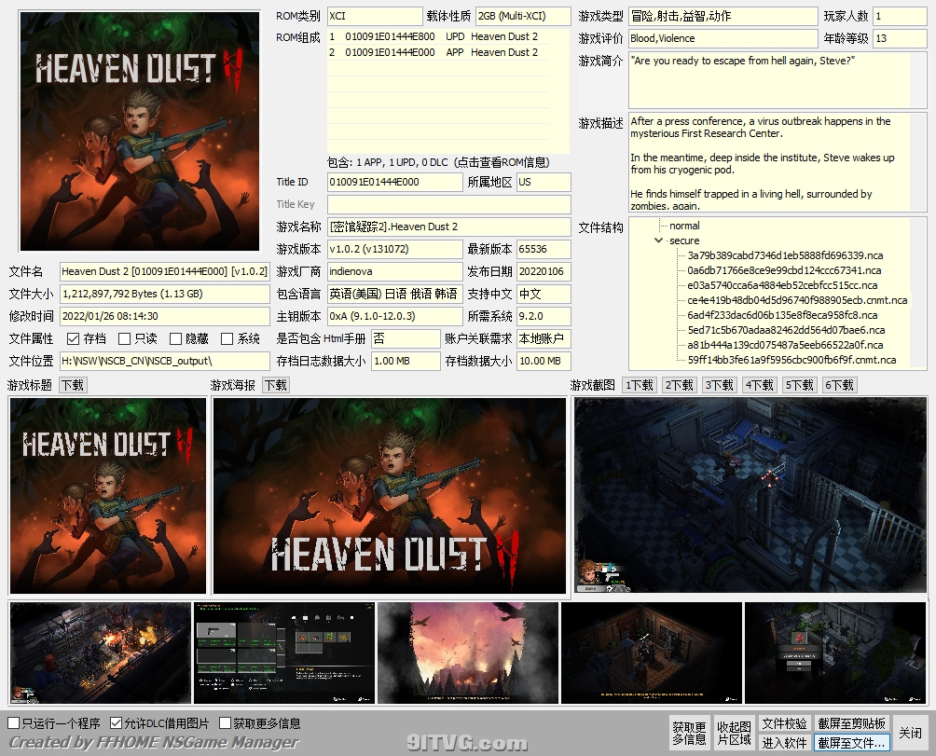Select the inventory menu screenshot thumbnail

pos(283,653)
